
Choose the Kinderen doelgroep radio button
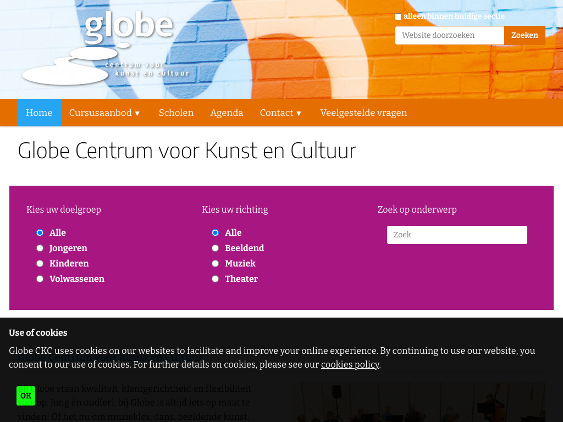tap(40, 264)
